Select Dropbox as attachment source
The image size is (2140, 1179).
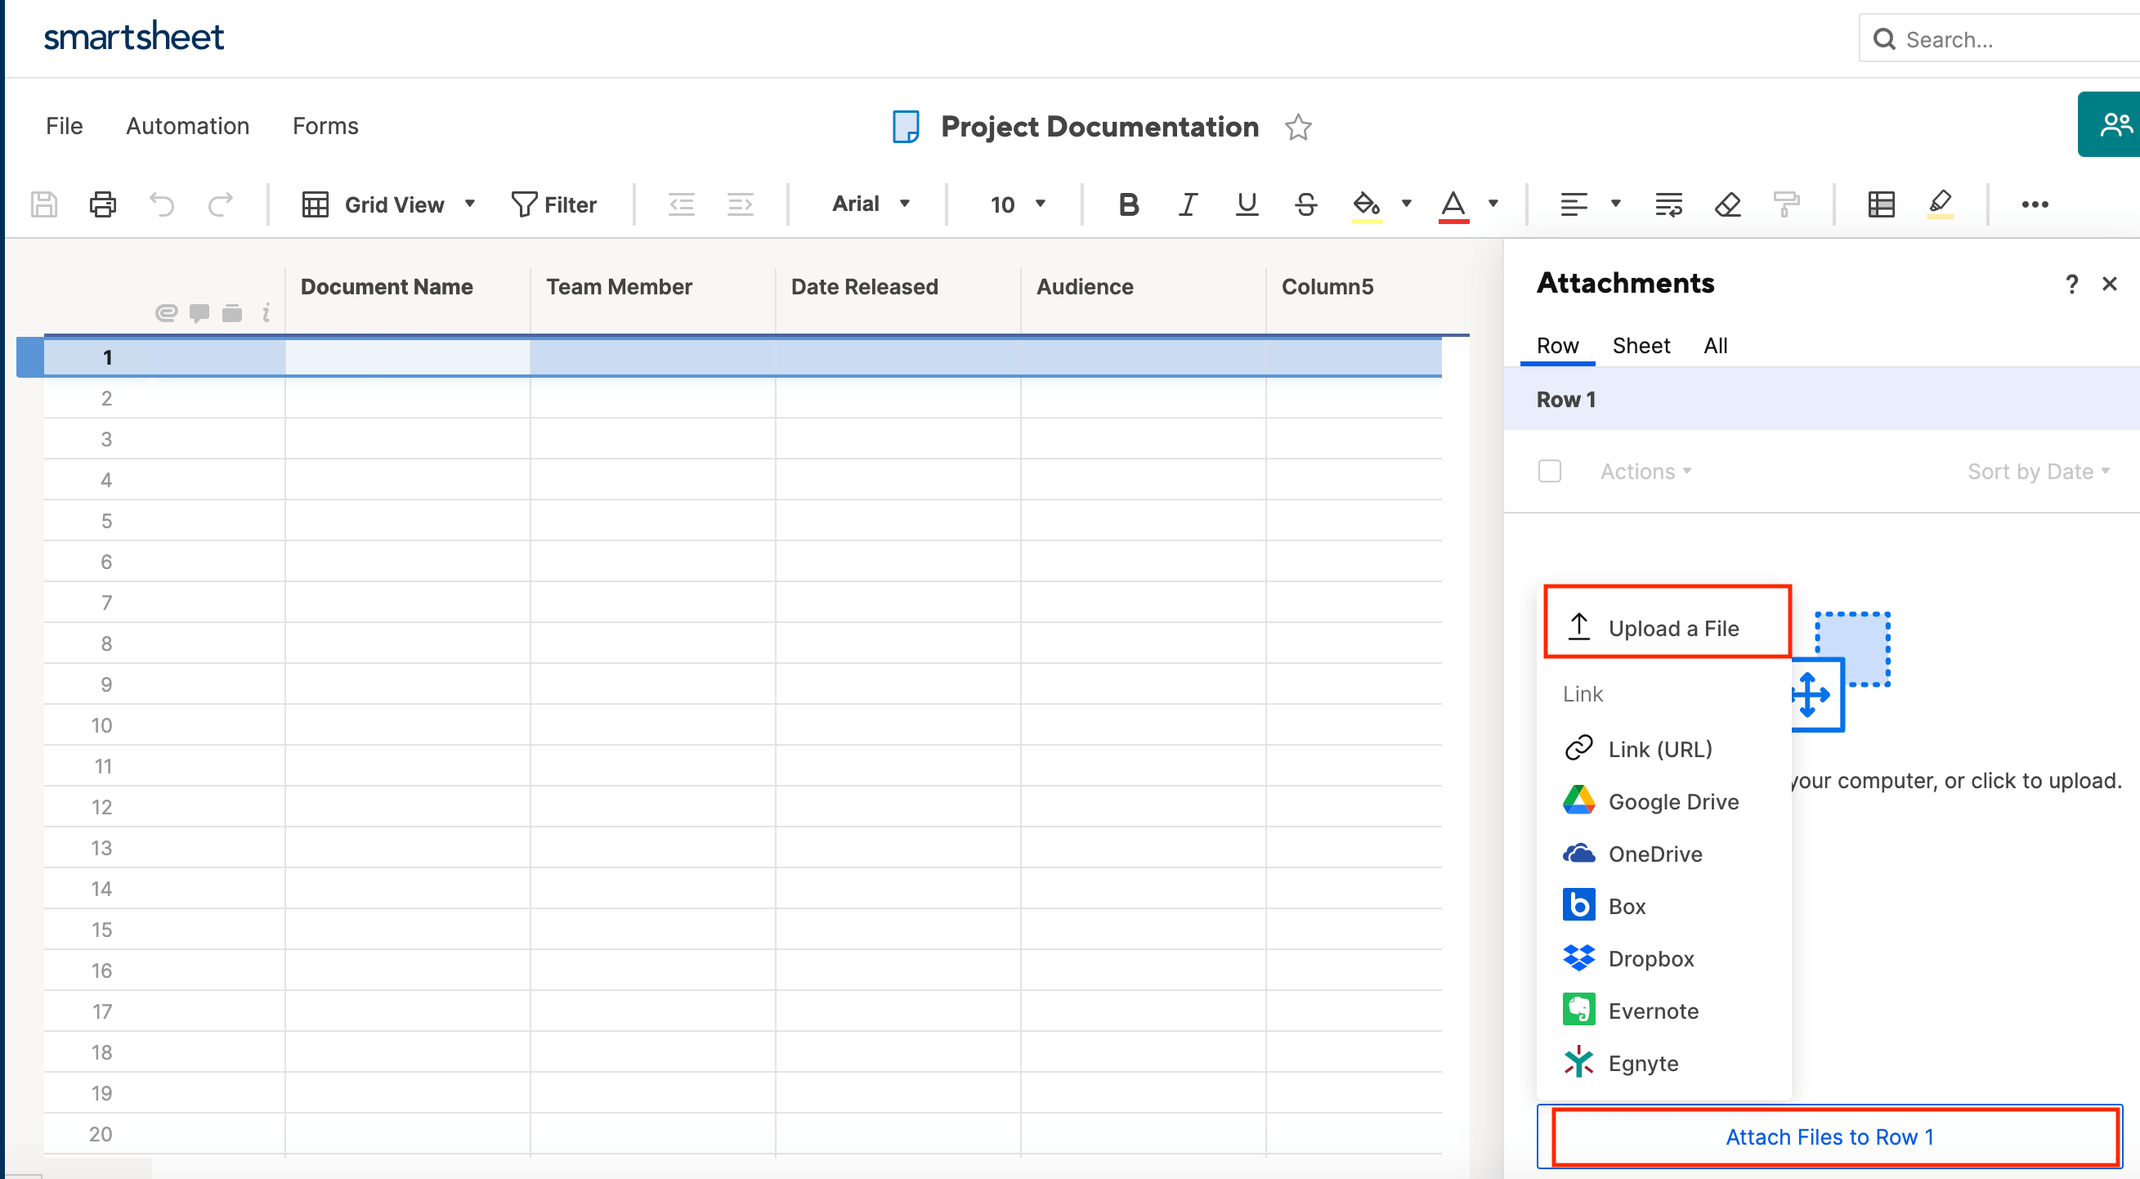click(1651, 958)
